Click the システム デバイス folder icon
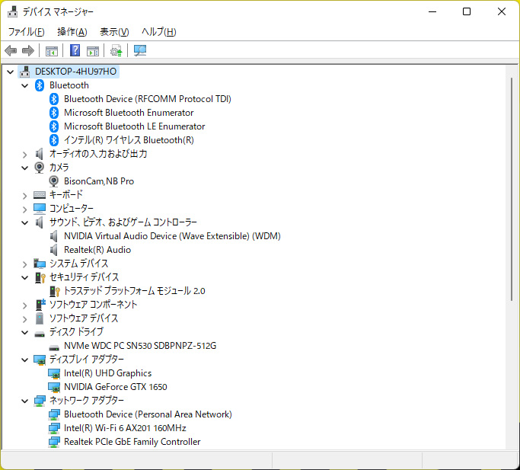Viewport: 520px width, 470px height. tap(40, 264)
